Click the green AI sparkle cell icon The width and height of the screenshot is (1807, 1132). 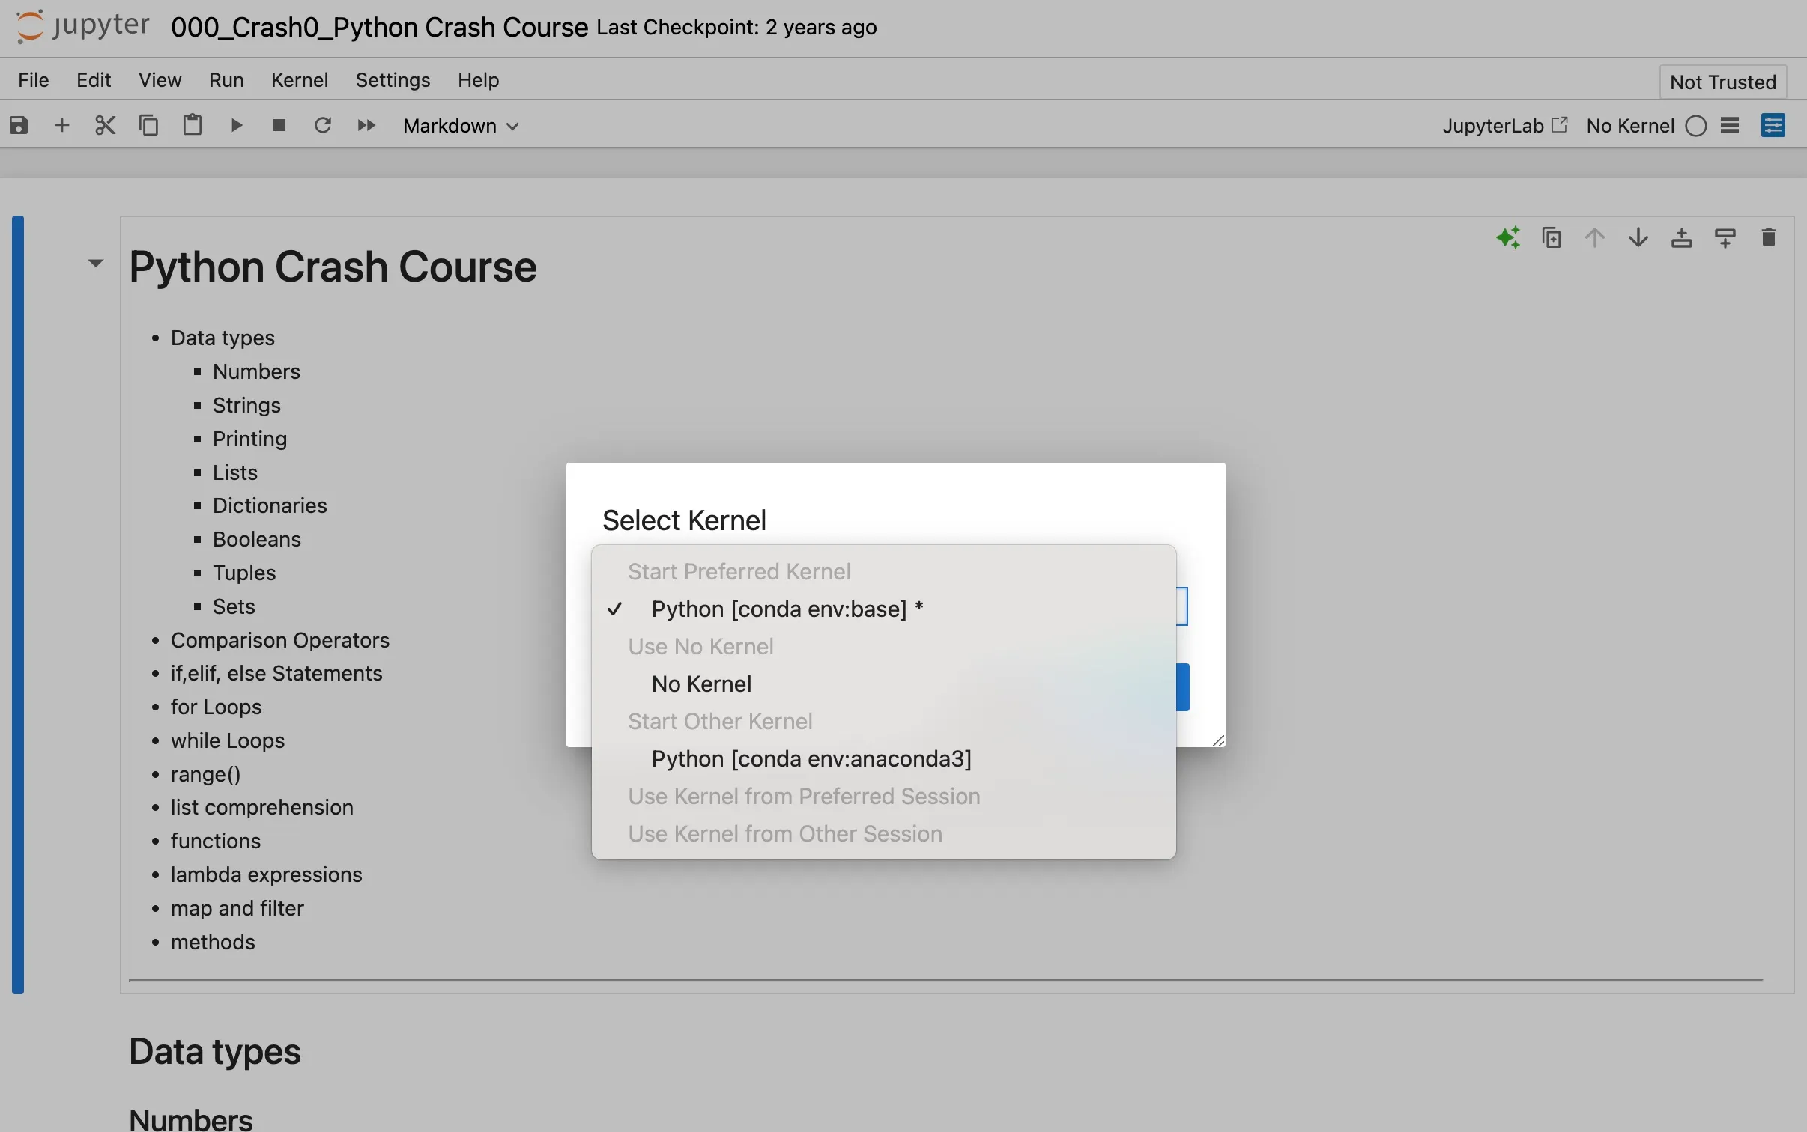pos(1508,238)
